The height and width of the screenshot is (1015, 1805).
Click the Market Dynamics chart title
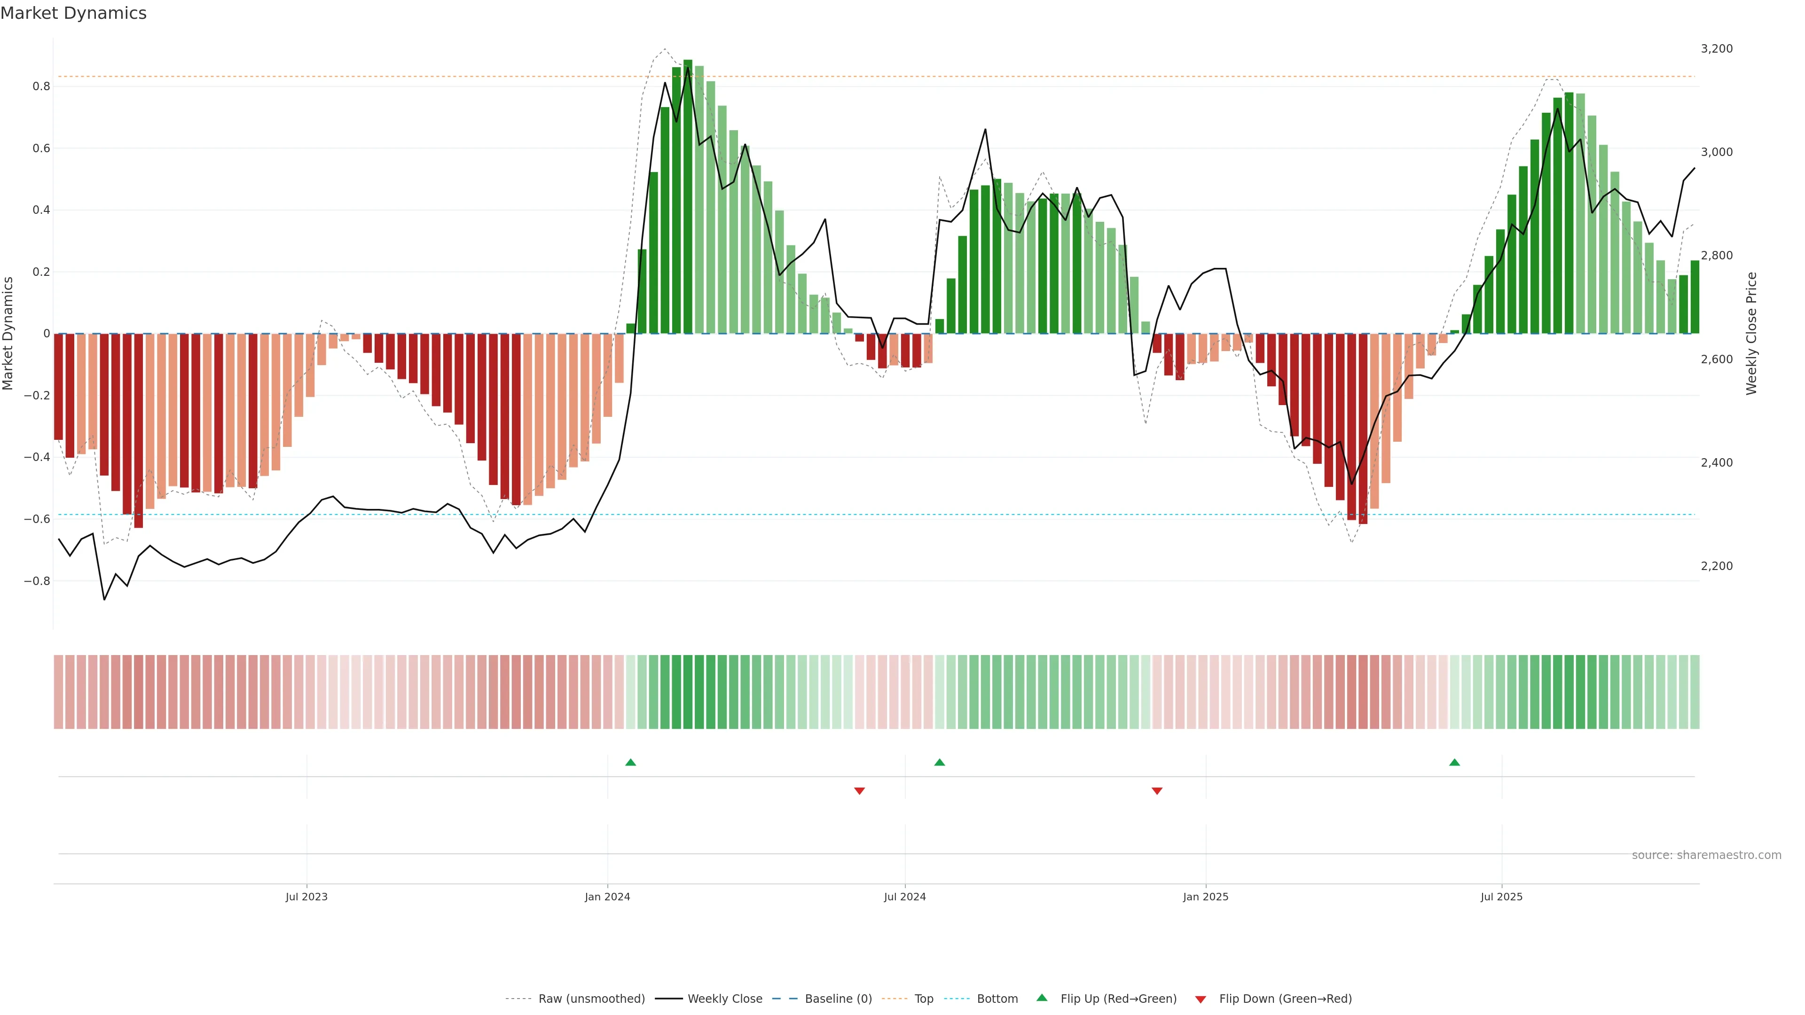coord(74,13)
